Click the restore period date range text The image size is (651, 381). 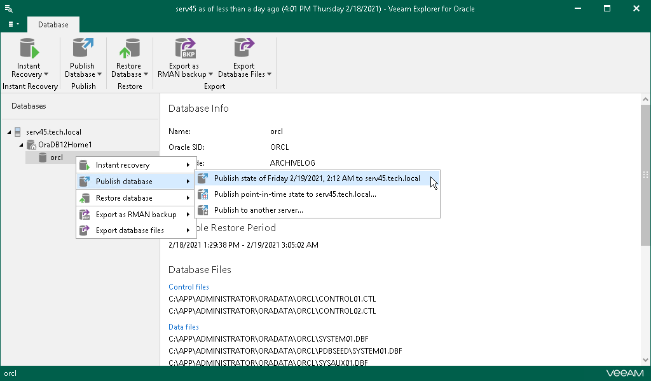(243, 245)
